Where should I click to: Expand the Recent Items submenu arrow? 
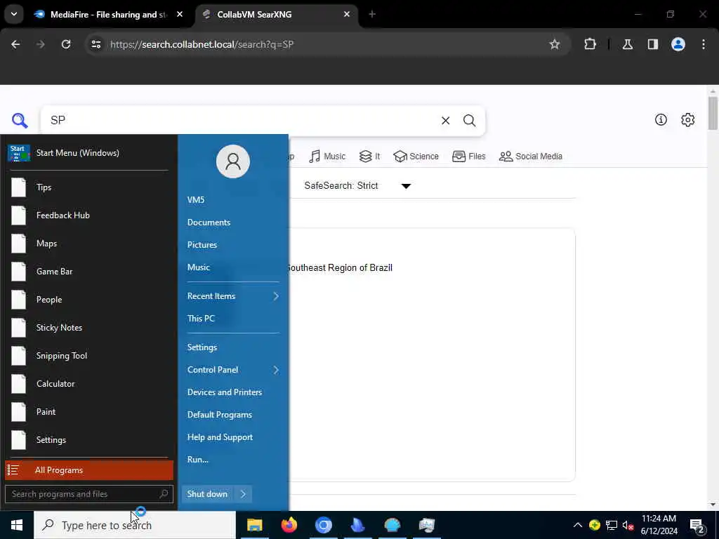click(276, 296)
